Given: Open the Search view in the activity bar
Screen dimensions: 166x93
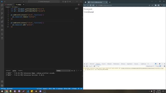Looking at the screenshot, I should point(2,9).
